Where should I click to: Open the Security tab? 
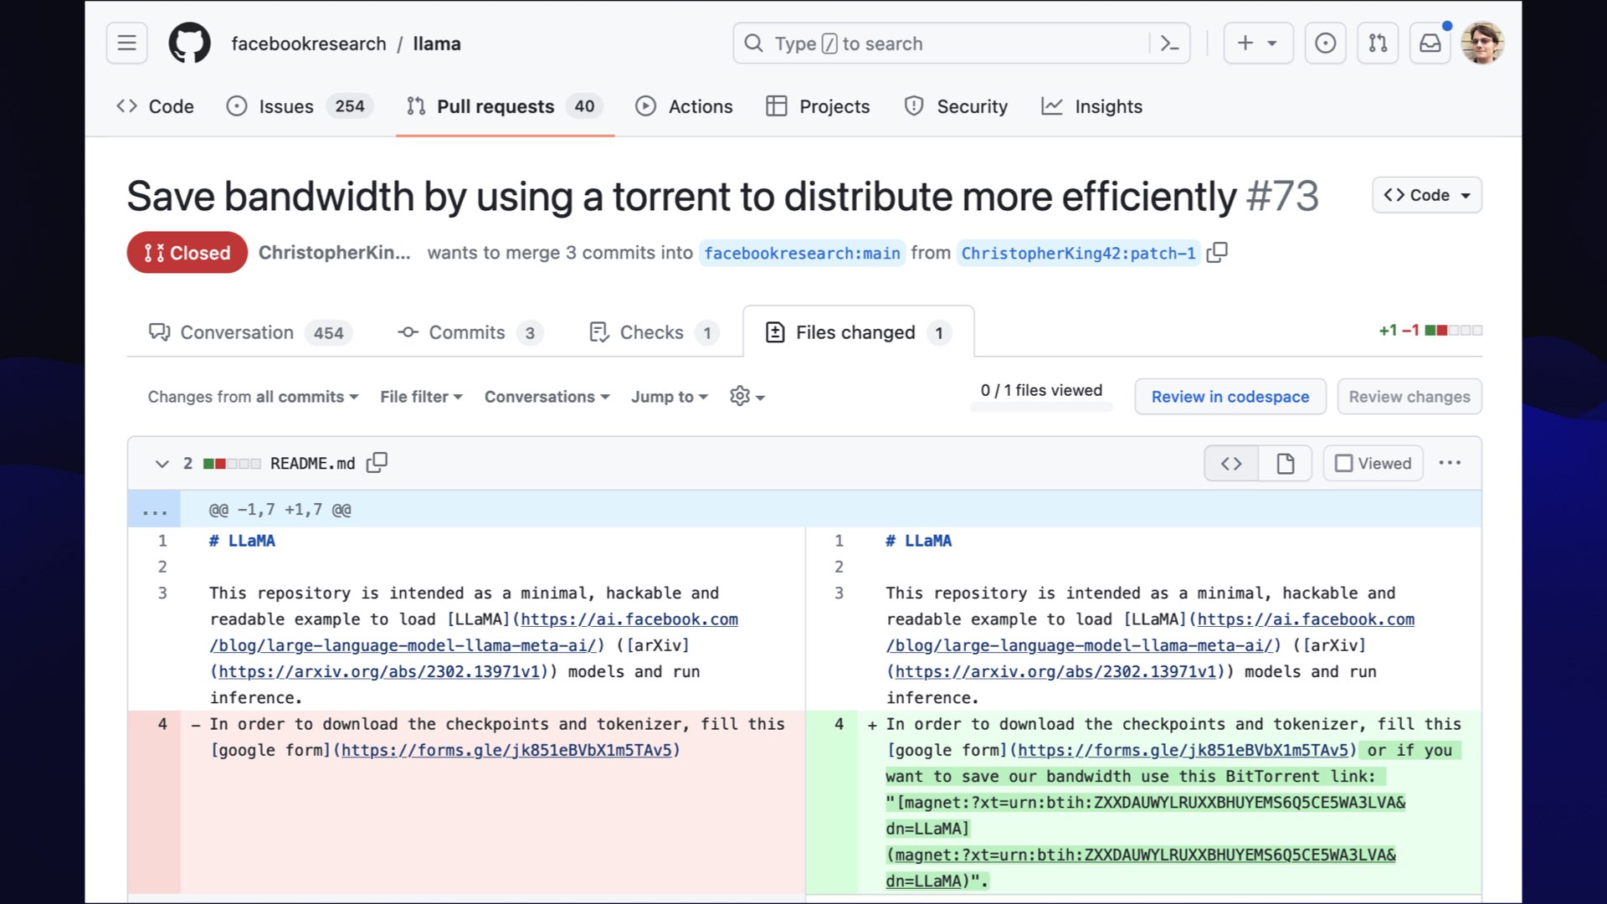point(956,106)
